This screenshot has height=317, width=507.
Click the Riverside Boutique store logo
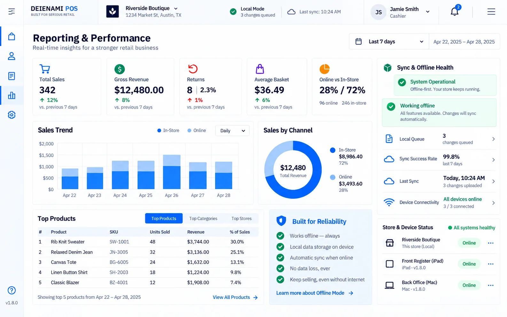[113, 12]
